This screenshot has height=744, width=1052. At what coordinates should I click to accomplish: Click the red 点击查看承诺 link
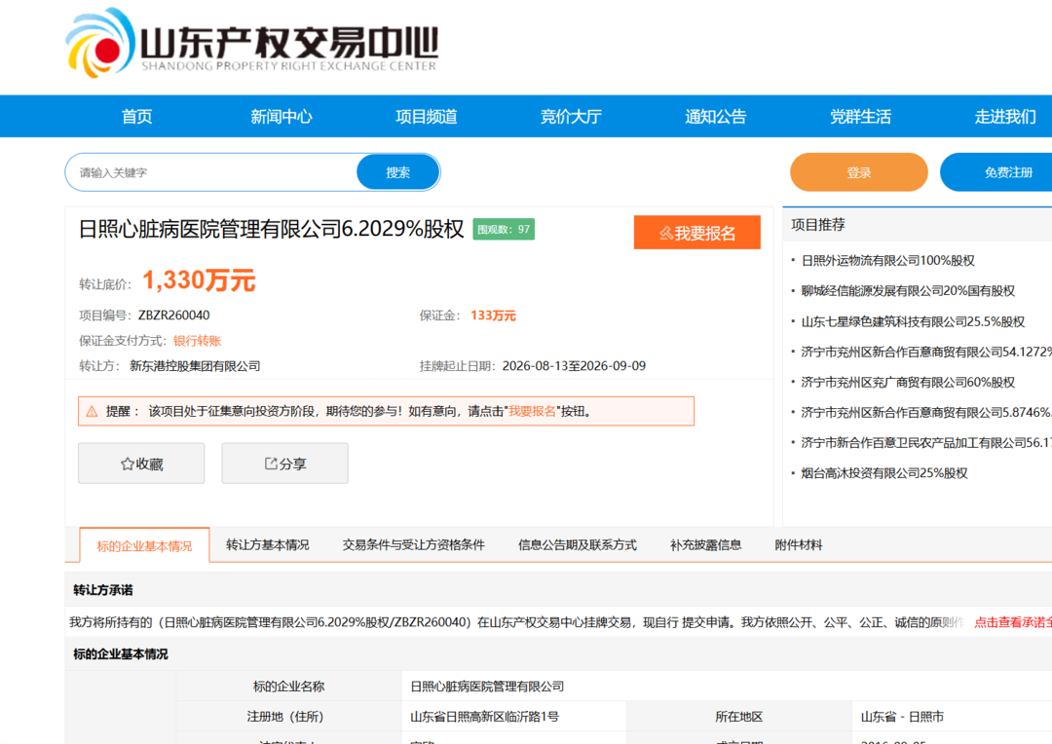[1013, 622]
